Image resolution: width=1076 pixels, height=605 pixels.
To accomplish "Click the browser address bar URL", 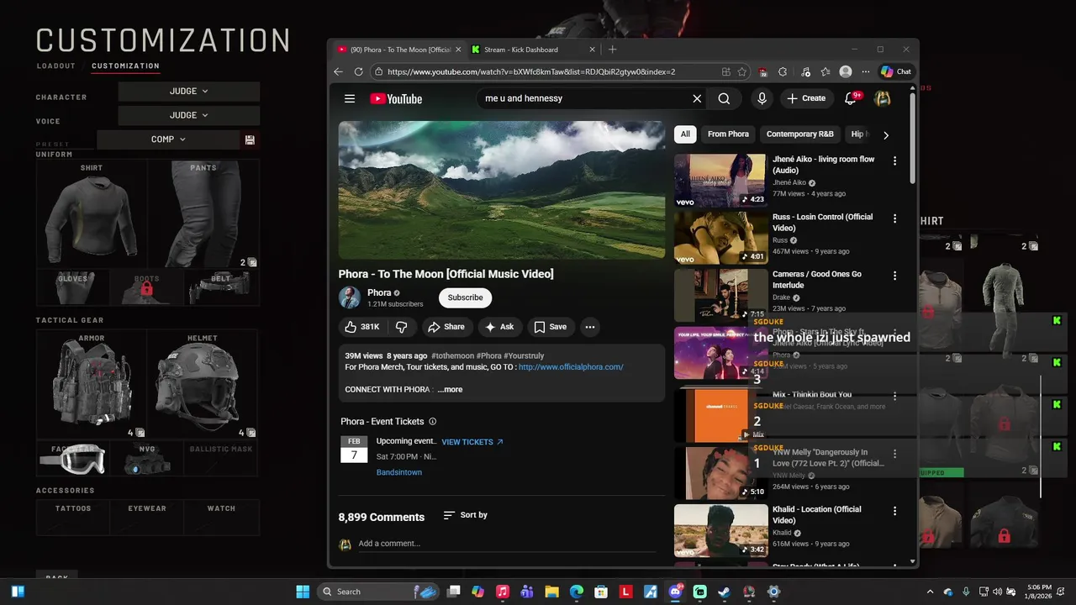I will coord(530,71).
